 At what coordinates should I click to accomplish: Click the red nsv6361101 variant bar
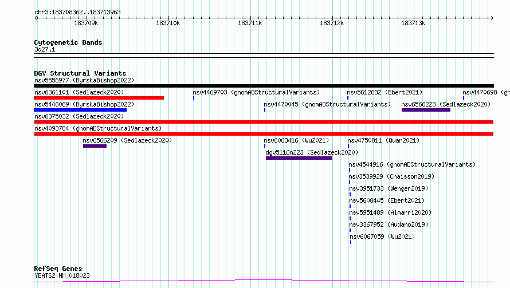click(99, 98)
